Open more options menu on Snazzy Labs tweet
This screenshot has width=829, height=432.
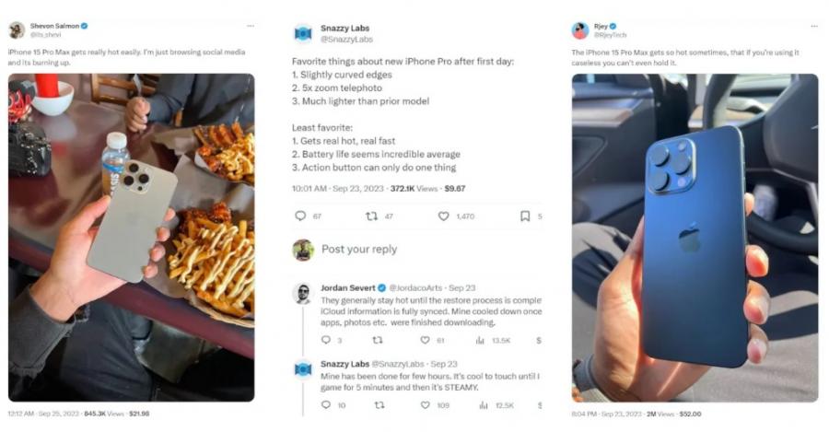(x=536, y=28)
